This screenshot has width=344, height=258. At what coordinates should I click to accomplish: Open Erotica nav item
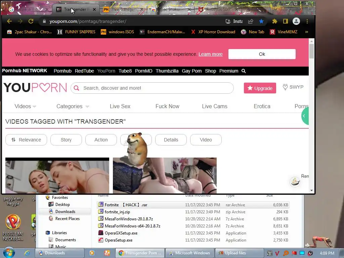click(x=262, y=106)
